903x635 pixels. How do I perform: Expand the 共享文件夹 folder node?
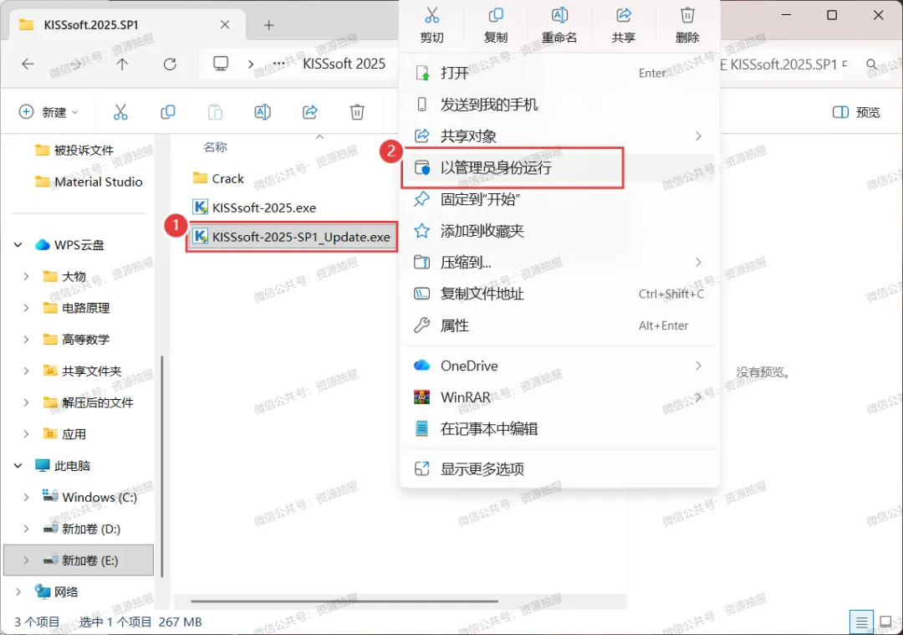click(26, 371)
